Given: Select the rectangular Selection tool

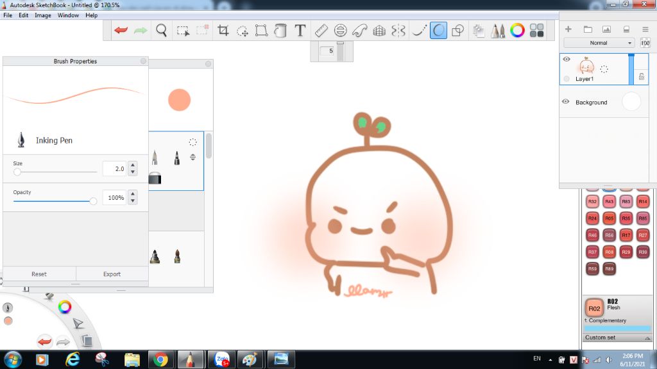Looking at the screenshot, I should click(183, 31).
